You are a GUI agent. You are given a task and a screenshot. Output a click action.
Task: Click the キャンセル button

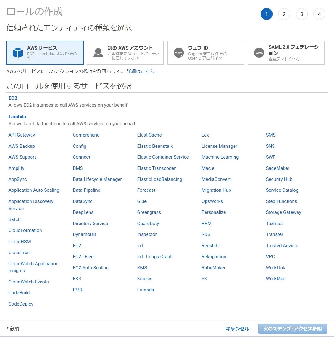[x=237, y=329]
